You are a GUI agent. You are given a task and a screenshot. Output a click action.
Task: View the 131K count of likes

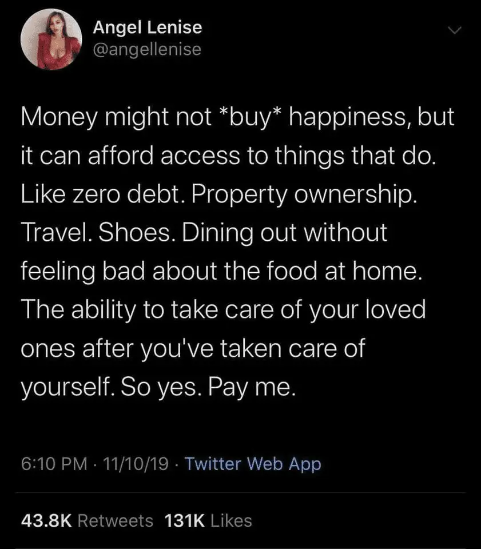click(x=184, y=520)
